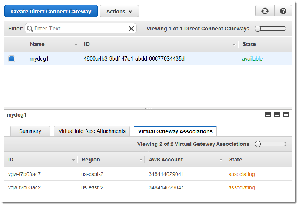This screenshot has width=299, height=206.
Task: Switch to the Summary tab
Action: coord(30,131)
